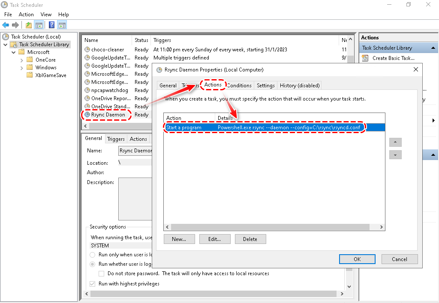Click the Forward arrow in toolbar

[15, 25]
